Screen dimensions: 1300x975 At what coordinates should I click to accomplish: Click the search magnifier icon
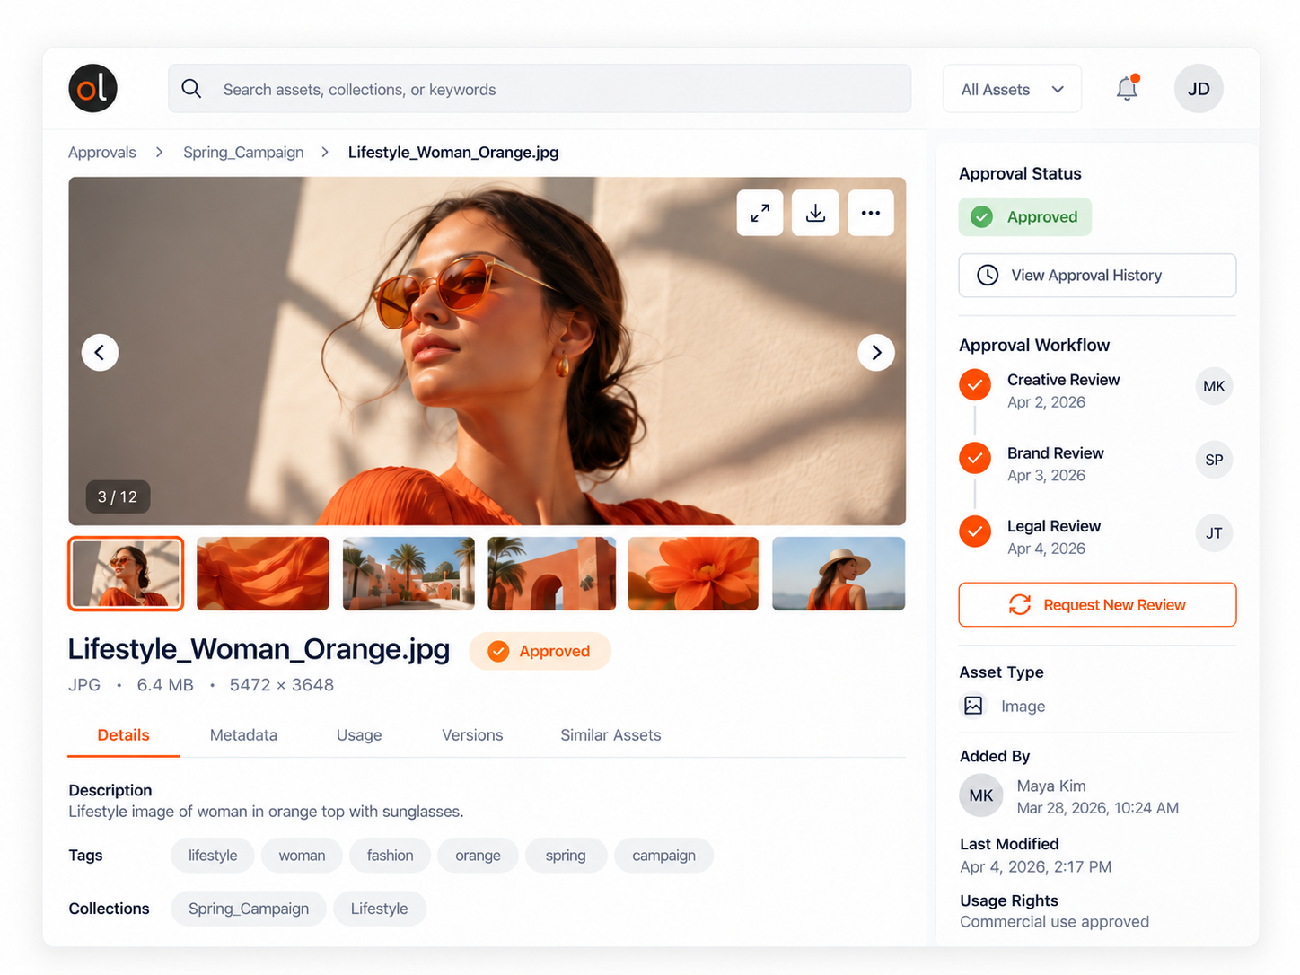point(191,88)
